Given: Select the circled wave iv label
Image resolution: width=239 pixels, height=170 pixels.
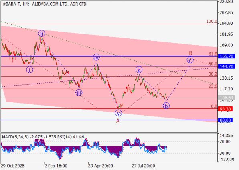Looking at the screenshot, I should click(x=96, y=57).
